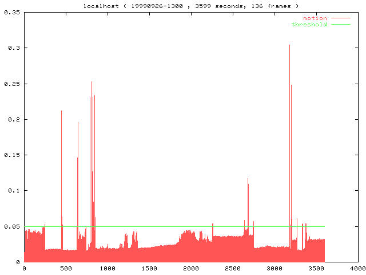This screenshot has width=366, height=275.
Task: Click the x-axis tick label 4000
Action: (x=357, y=268)
